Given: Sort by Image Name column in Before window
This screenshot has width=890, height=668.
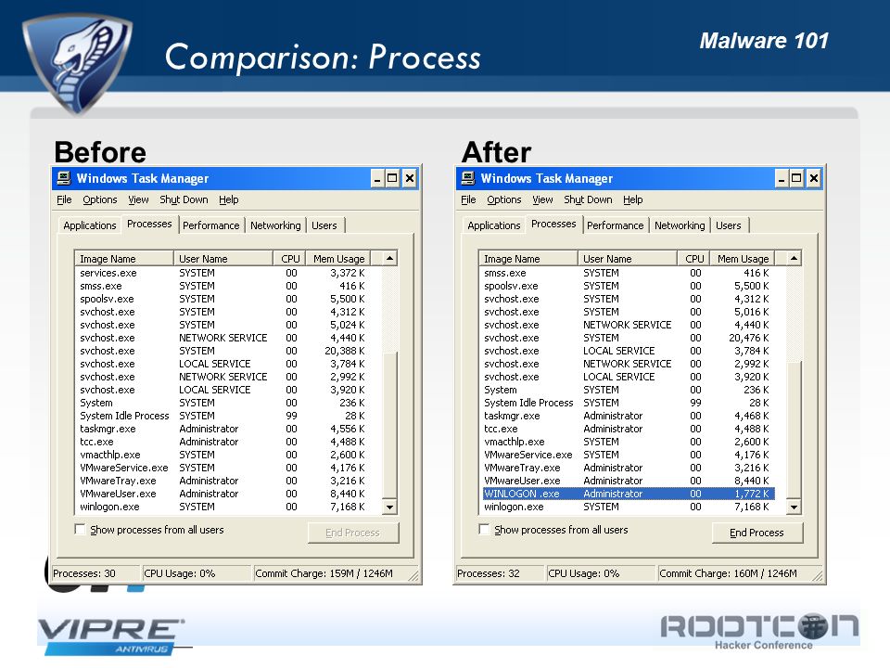Looking at the screenshot, I should click(123, 259).
